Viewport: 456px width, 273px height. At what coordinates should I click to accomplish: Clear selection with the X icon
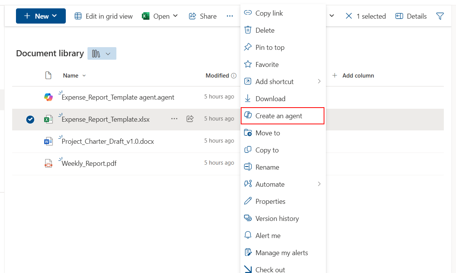point(349,16)
